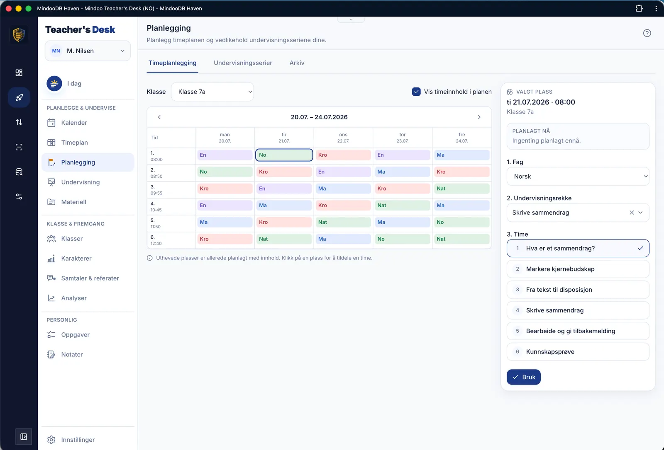Screen dimensions: 664x450
Task: Open the help question mark icon
Action: pos(647,33)
